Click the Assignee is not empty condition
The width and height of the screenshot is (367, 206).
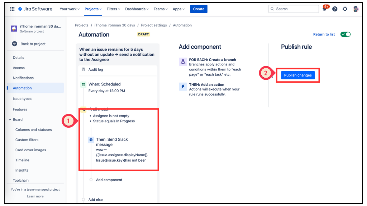[x=111, y=116]
